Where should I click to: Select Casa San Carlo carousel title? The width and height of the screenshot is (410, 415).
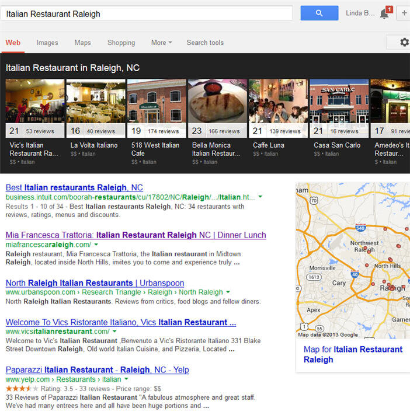click(337, 145)
